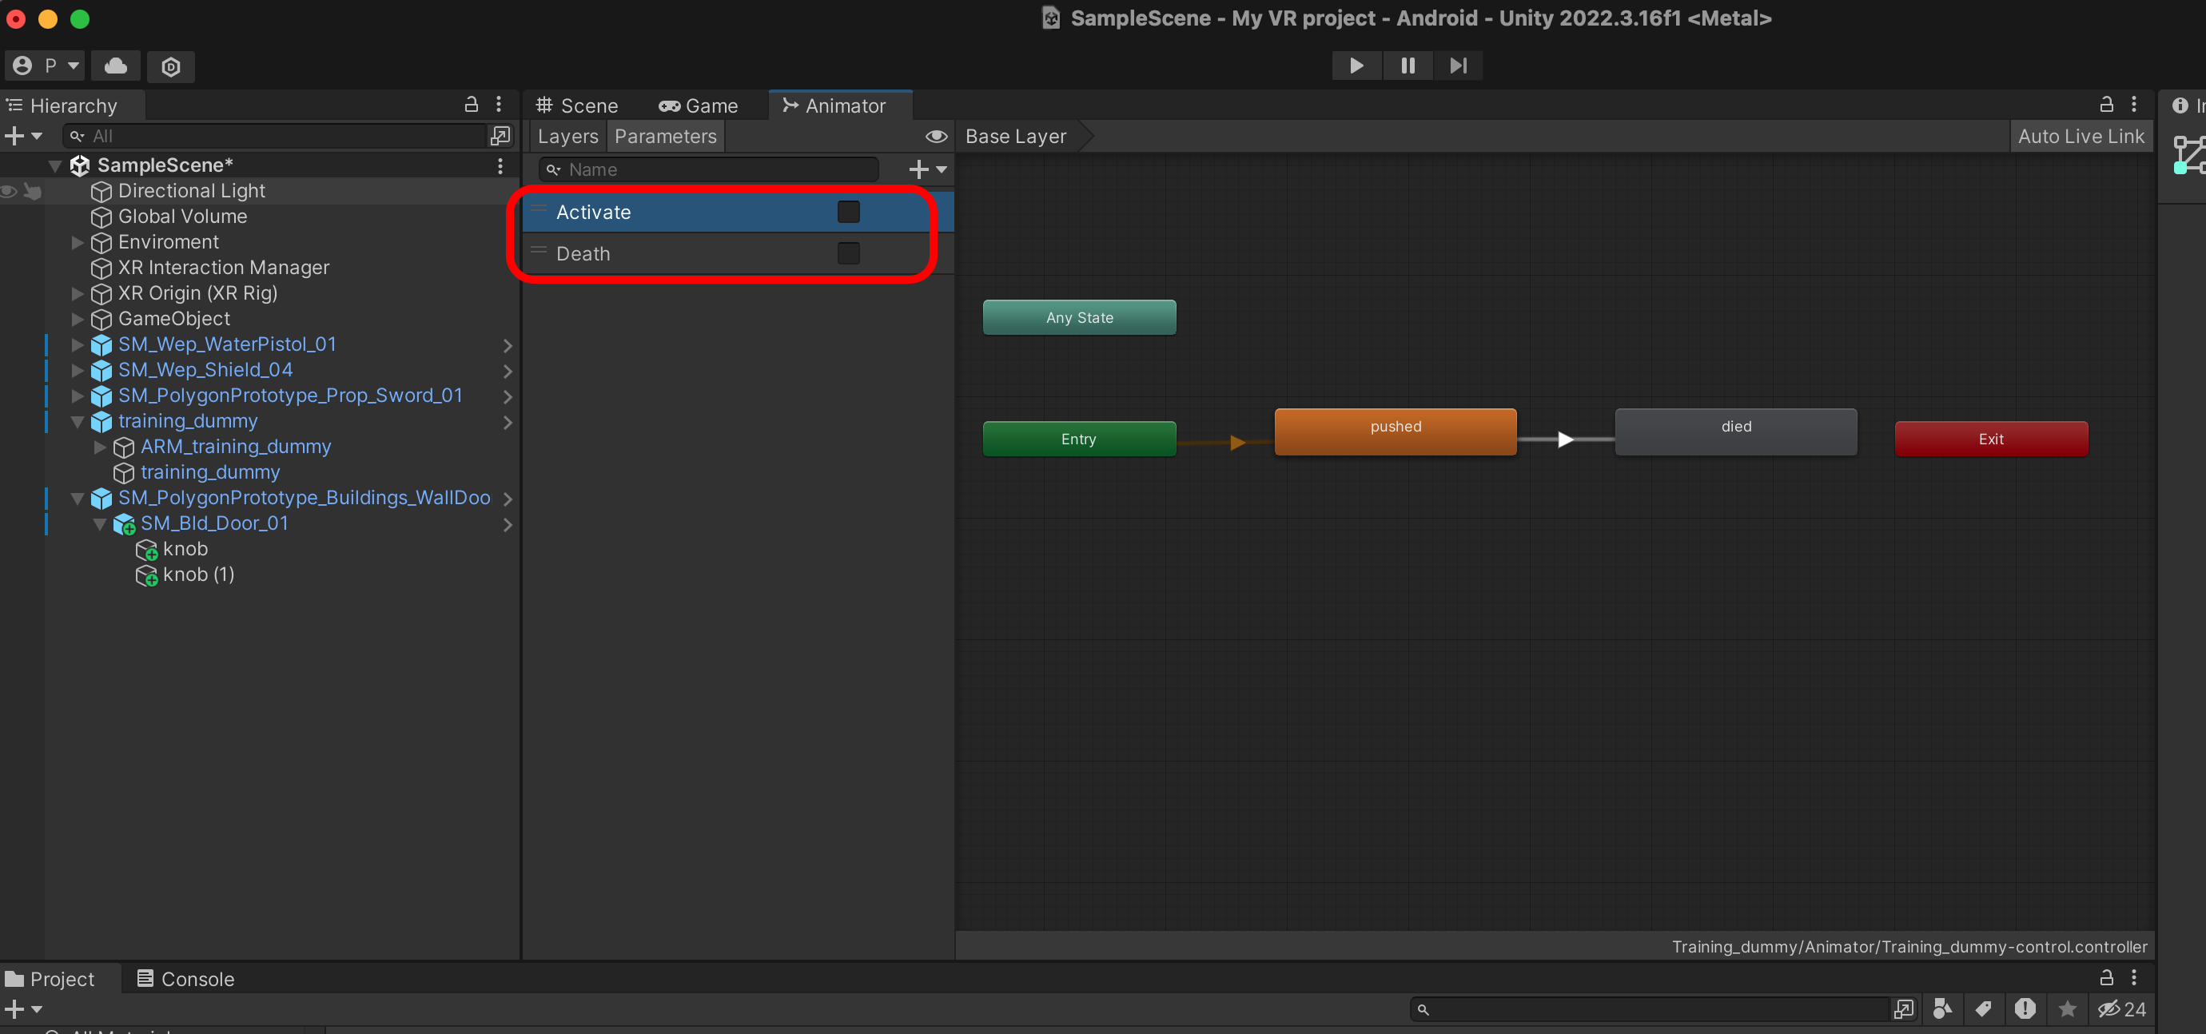Switch to the Scene tab

click(577, 105)
